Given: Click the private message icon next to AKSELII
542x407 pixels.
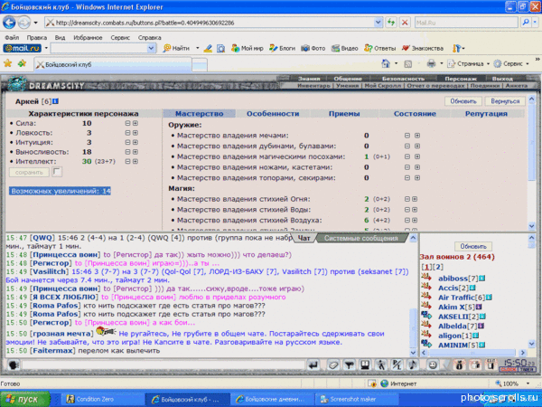Looking at the screenshot, I should (x=426, y=316).
